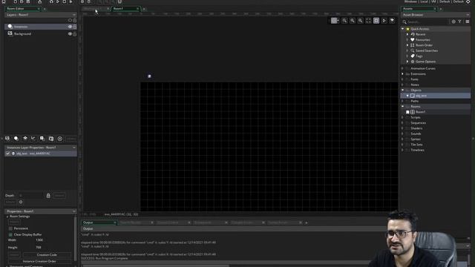Create a new instance layer
The height and width of the screenshot is (267, 475).
click(x=16, y=139)
